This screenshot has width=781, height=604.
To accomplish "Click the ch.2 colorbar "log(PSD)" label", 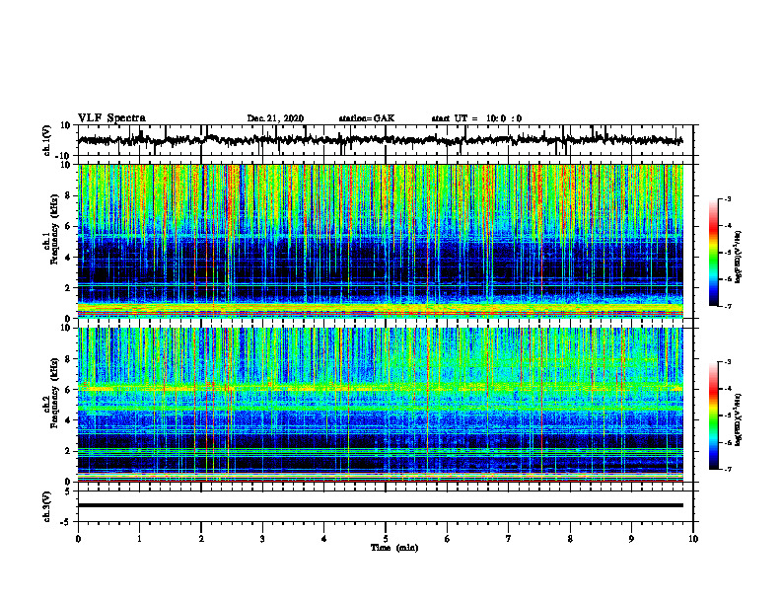I will click(739, 419).
